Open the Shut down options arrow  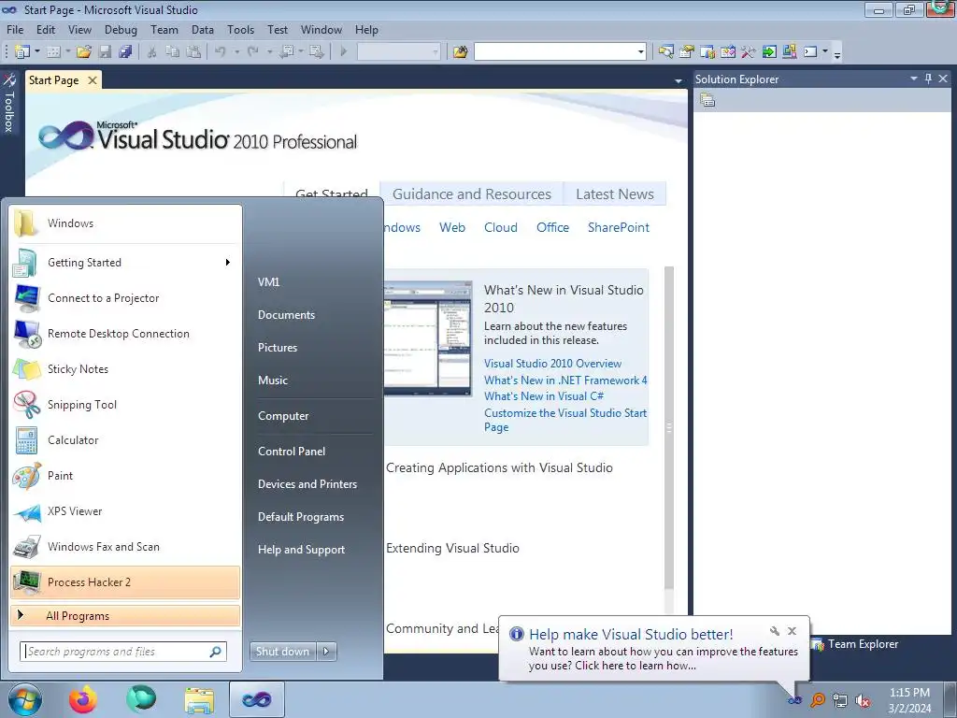point(326,652)
